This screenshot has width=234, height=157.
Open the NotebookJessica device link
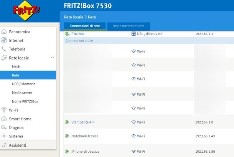click(85, 136)
